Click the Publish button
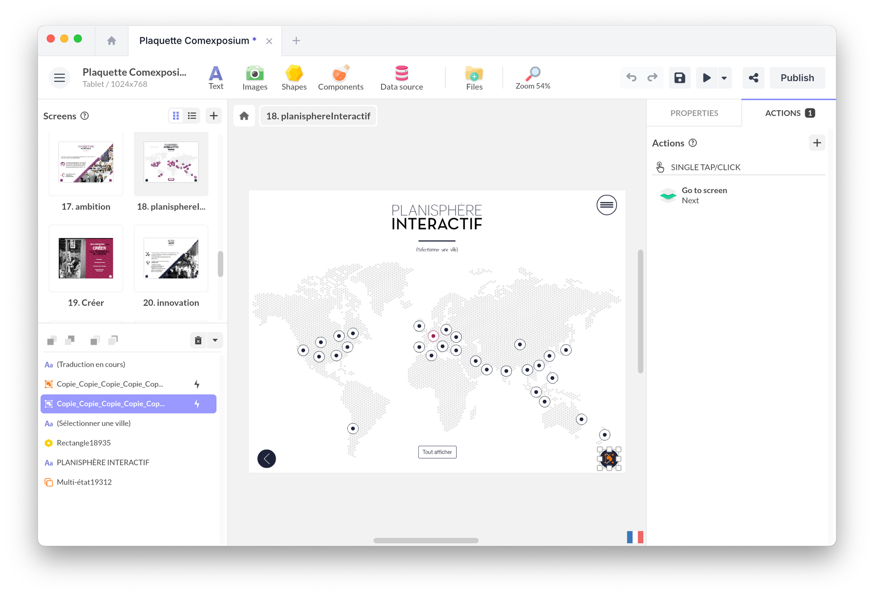 pos(797,77)
